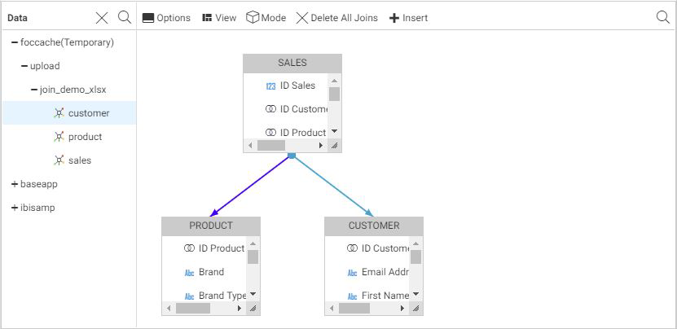Click the Insert plus button
The width and height of the screenshot is (677, 329).
tap(408, 18)
